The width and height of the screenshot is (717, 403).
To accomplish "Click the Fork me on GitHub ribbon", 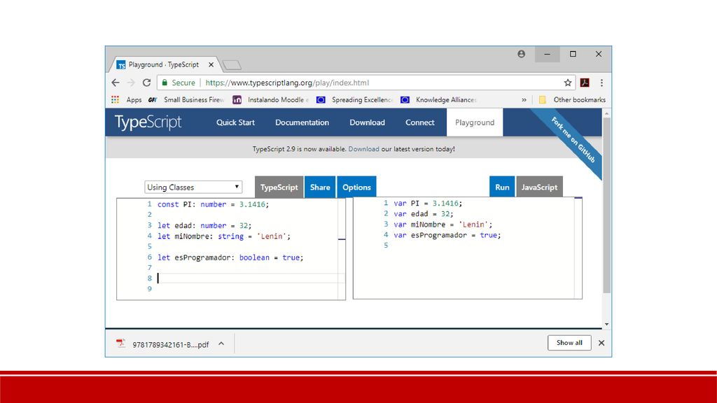I will tap(573, 140).
